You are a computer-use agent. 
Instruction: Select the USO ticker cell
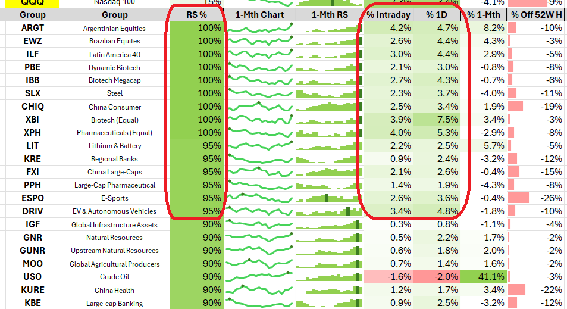coord(33,277)
